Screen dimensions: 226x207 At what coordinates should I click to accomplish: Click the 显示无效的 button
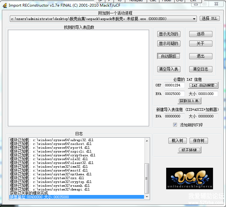click(x=169, y=34)
